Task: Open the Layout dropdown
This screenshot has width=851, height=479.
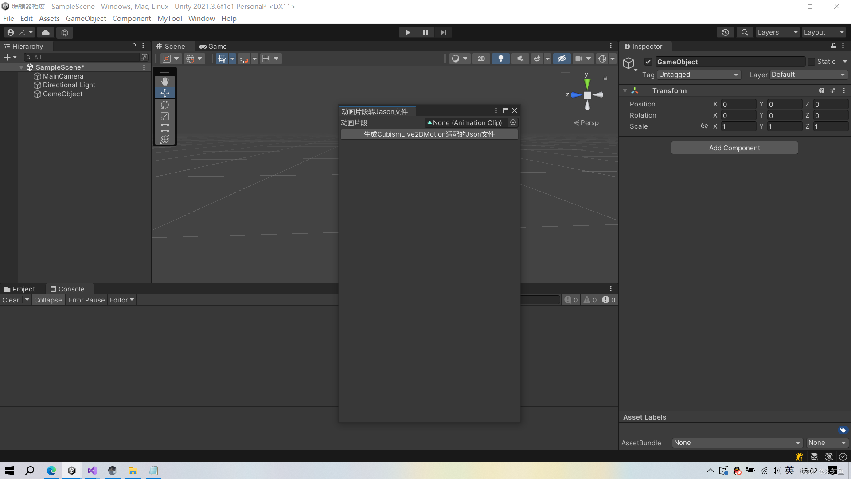Action: pyautogui.click(x=823, y=32)
